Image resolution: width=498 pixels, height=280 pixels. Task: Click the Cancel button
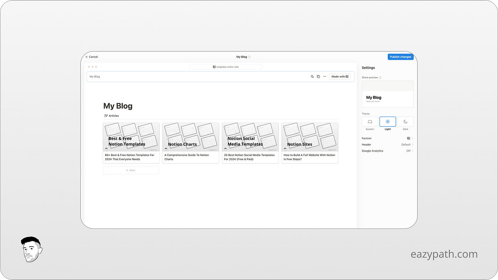91,57
